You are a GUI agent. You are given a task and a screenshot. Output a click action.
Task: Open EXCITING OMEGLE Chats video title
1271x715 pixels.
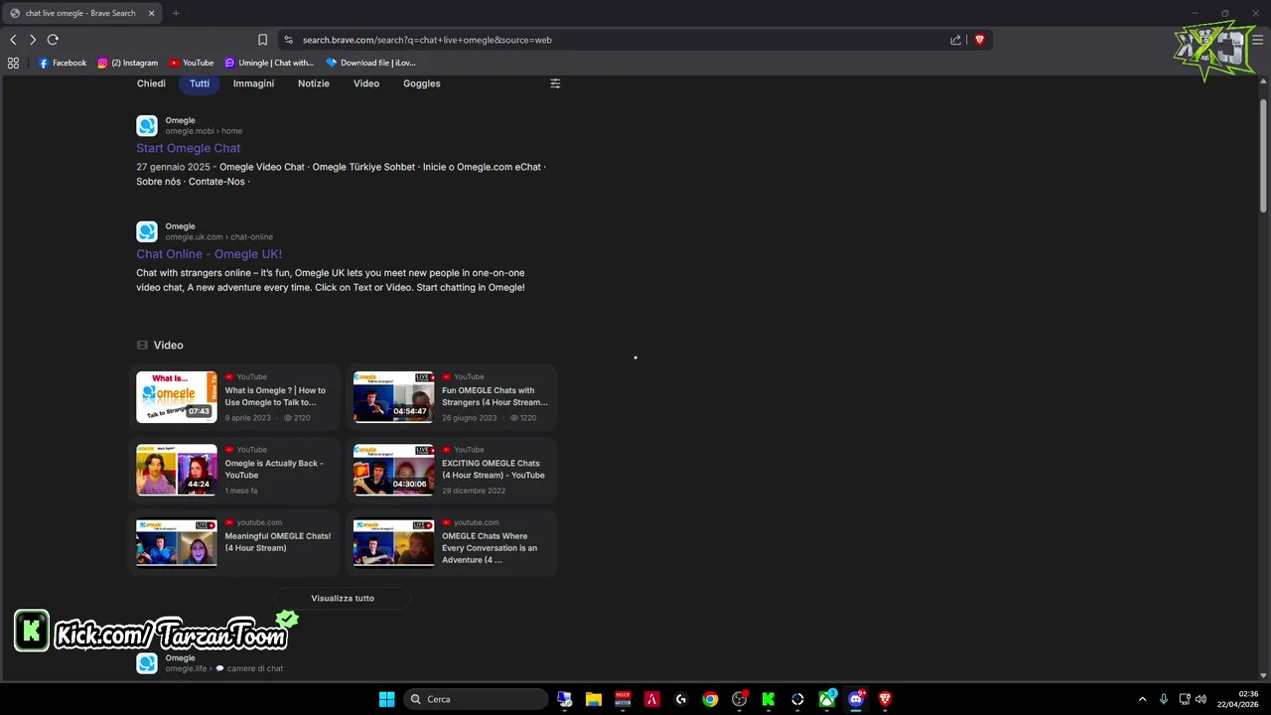[x=494, y=469]
